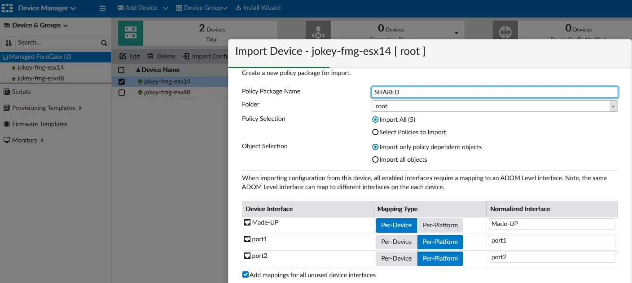The width and height of the screenshot is (632, 283).
Task: Click the Provisioning Templates icon
Action: [x=7, y=108]
